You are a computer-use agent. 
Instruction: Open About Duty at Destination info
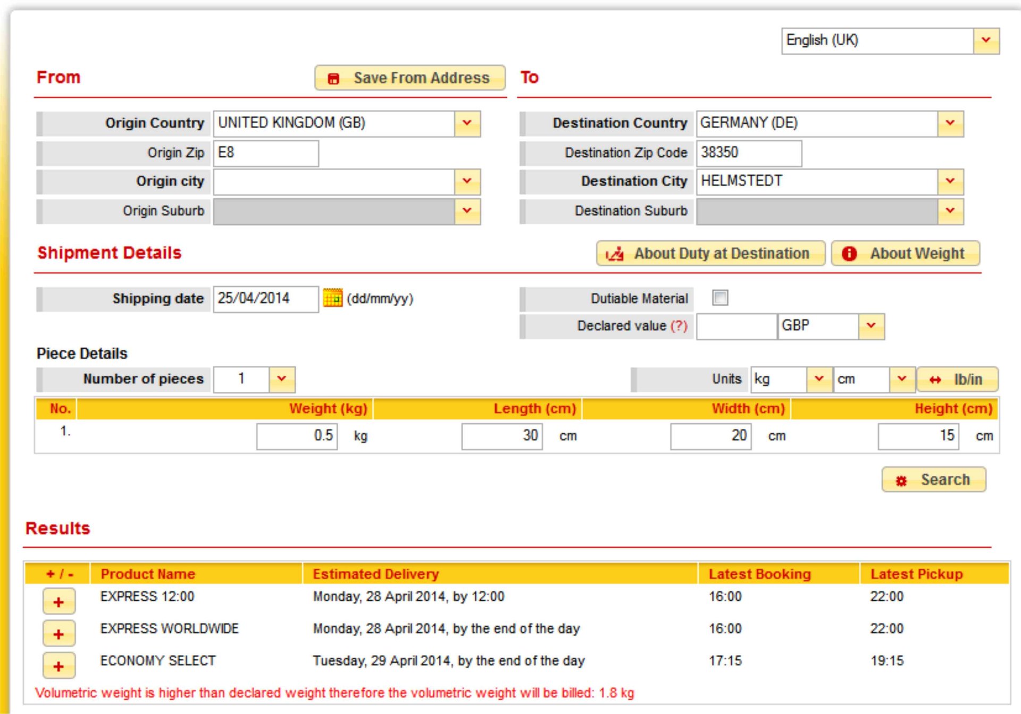click(x=710, y=253)
